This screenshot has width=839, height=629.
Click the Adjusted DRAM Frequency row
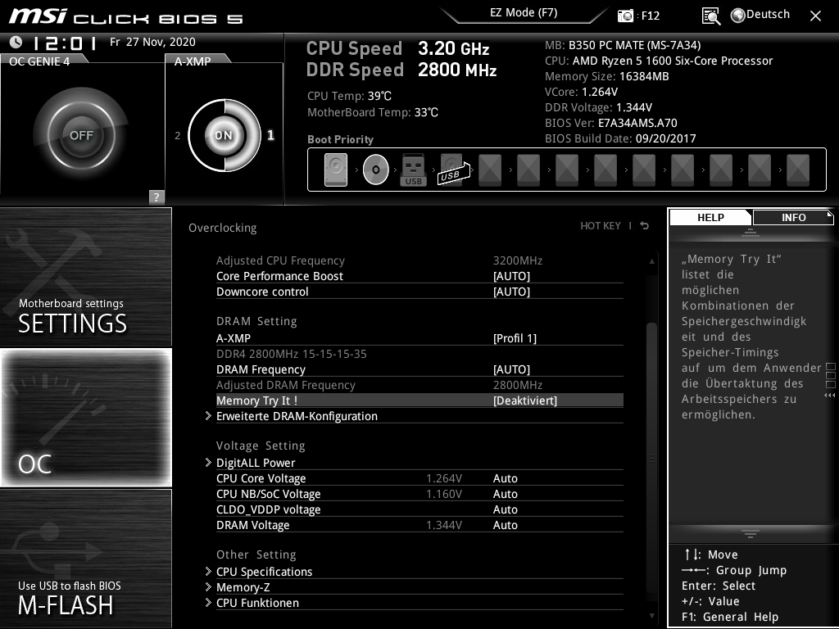click(x=419, y=385)
